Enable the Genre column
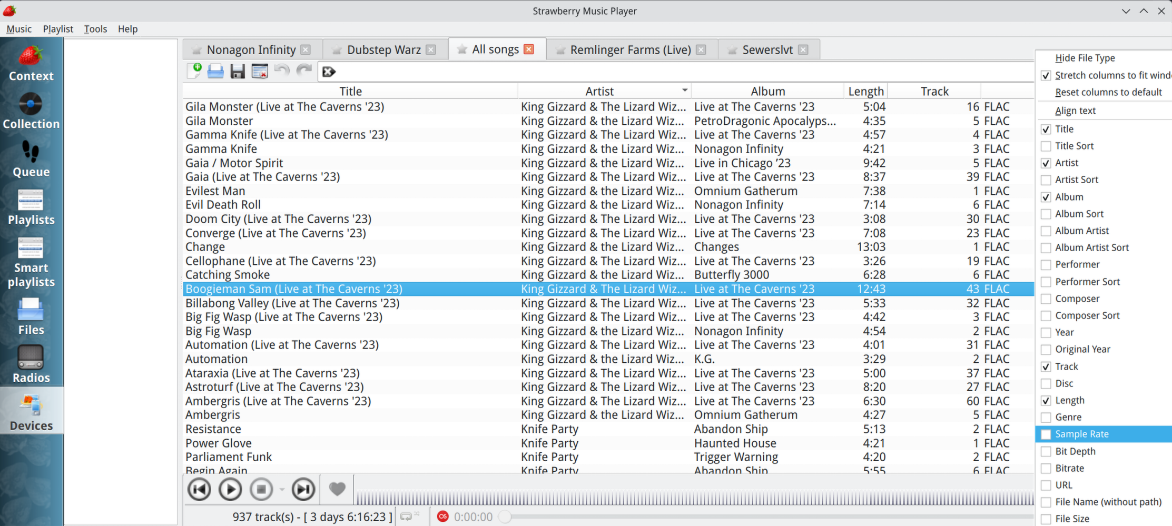 coord(1046,417)
